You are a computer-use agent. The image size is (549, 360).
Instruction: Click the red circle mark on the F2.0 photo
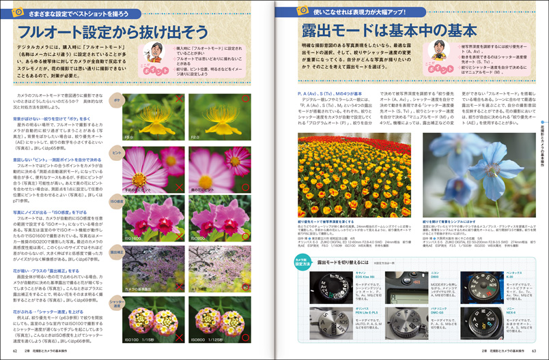tap(245, 99)
